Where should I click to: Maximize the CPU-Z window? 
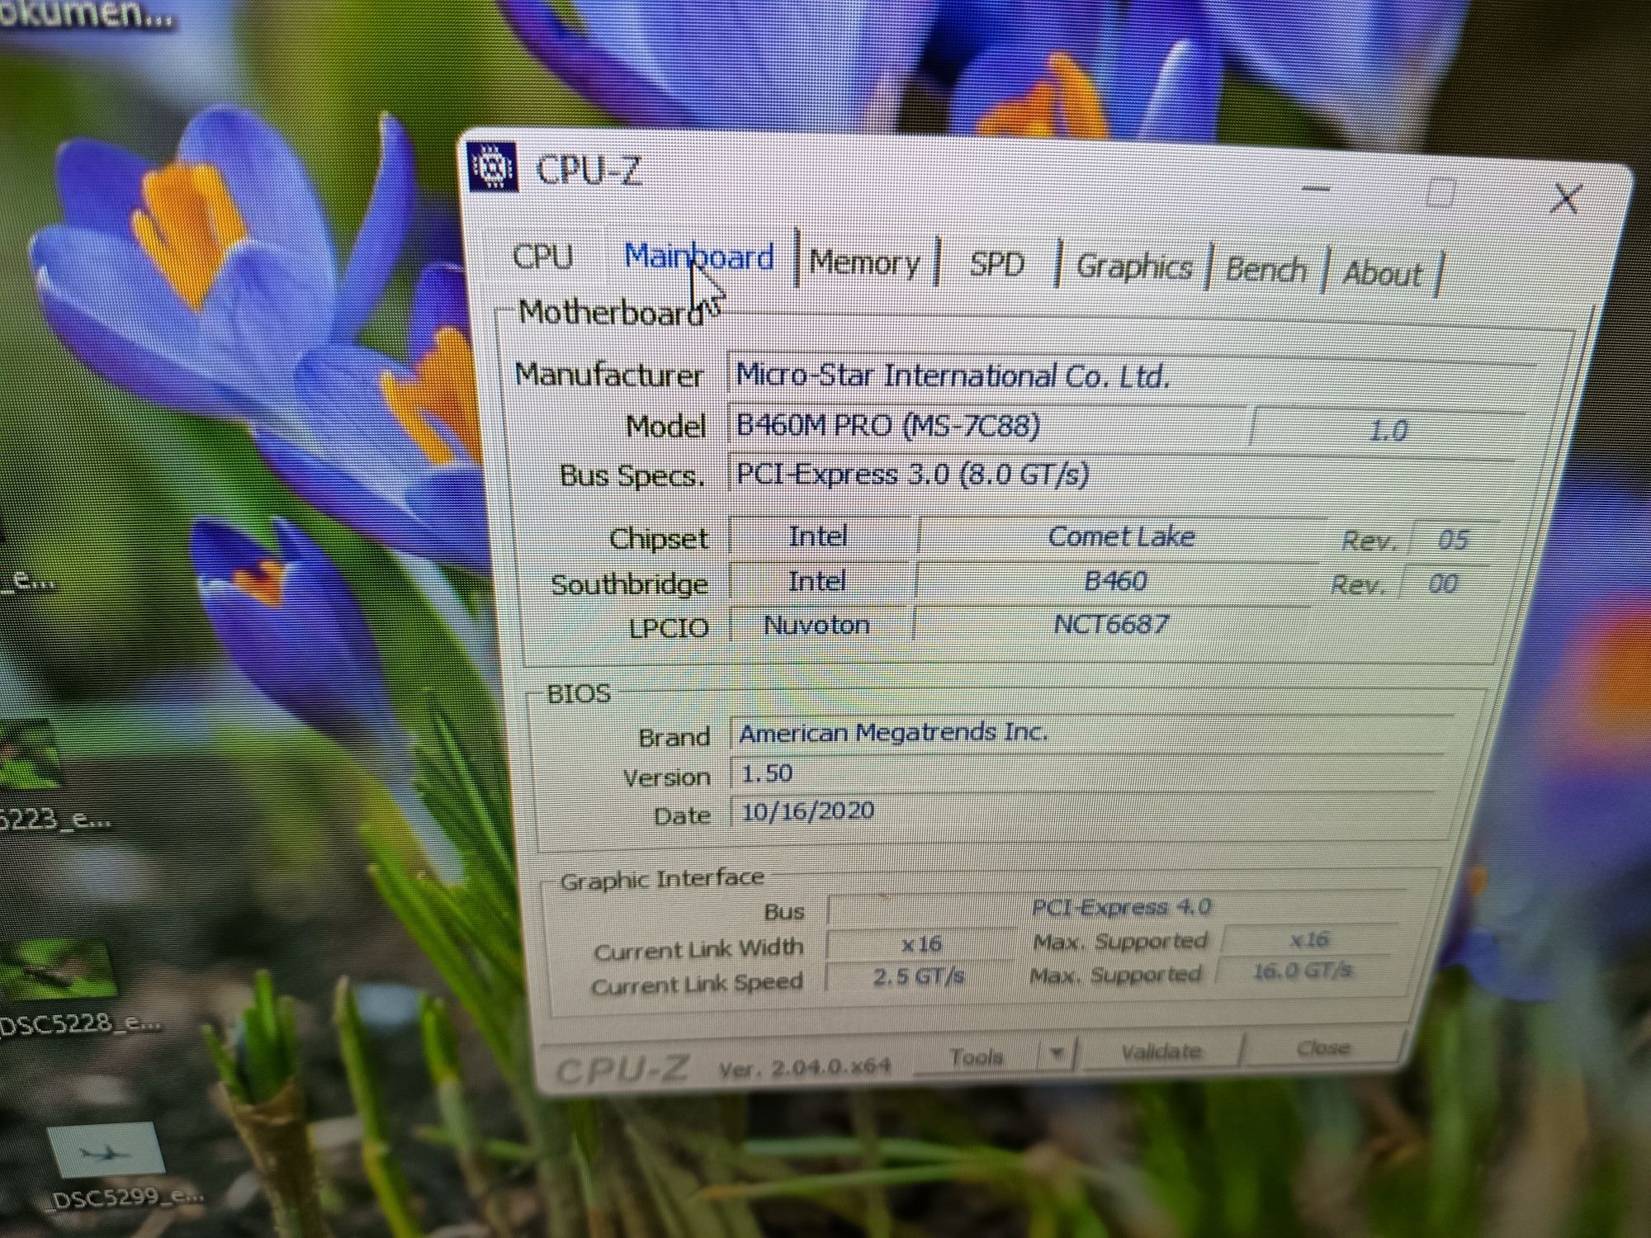[1440, 193]
